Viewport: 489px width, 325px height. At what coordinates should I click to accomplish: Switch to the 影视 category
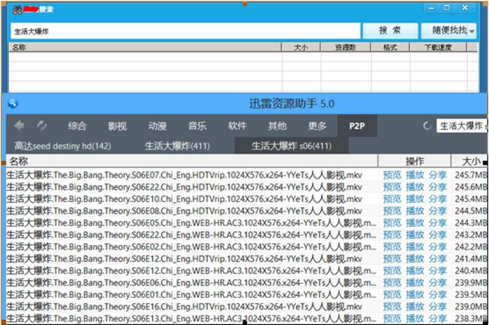pos(117,126)
